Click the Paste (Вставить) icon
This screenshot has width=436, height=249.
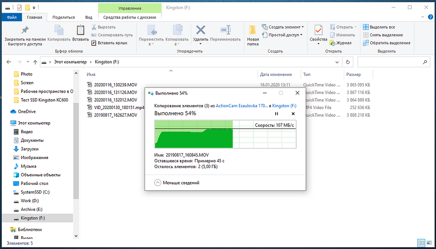click(x=80, y=34)
